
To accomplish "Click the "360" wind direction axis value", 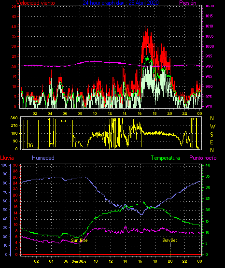I will [x=14, y=118].
